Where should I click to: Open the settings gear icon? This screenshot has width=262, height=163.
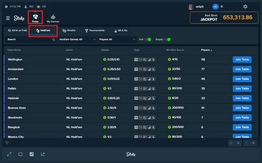coord(245,6)
